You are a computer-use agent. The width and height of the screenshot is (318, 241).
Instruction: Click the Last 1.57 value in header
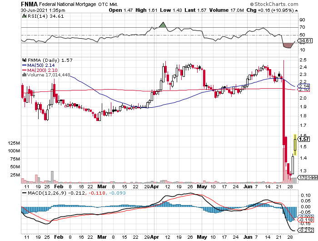tap(195, 10)
